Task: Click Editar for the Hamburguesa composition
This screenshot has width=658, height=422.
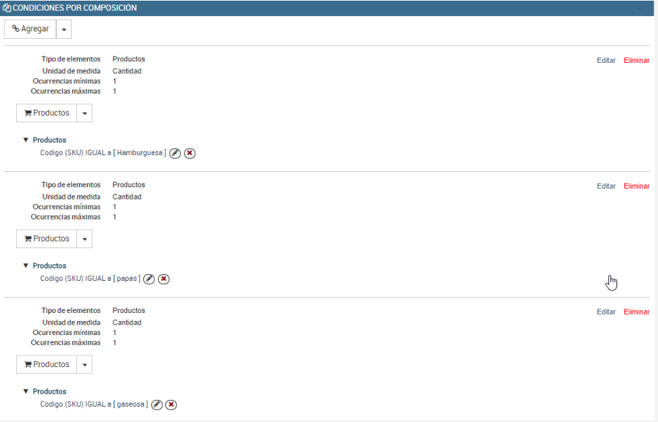Action: (x=606, y=61)
